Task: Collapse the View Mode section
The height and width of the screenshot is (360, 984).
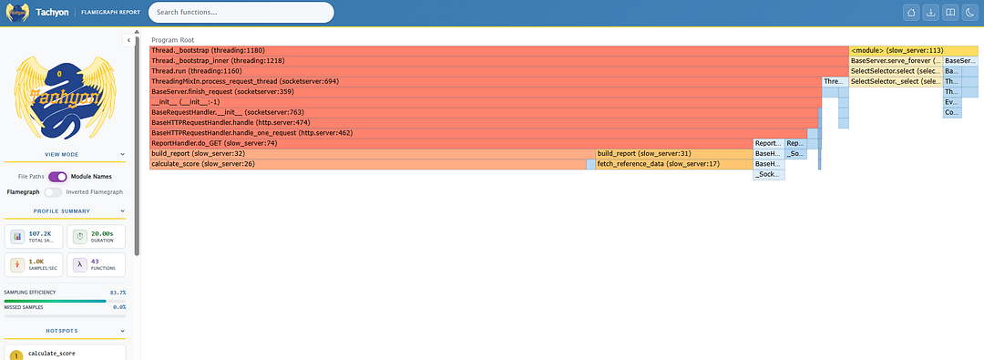Action: 122,154
